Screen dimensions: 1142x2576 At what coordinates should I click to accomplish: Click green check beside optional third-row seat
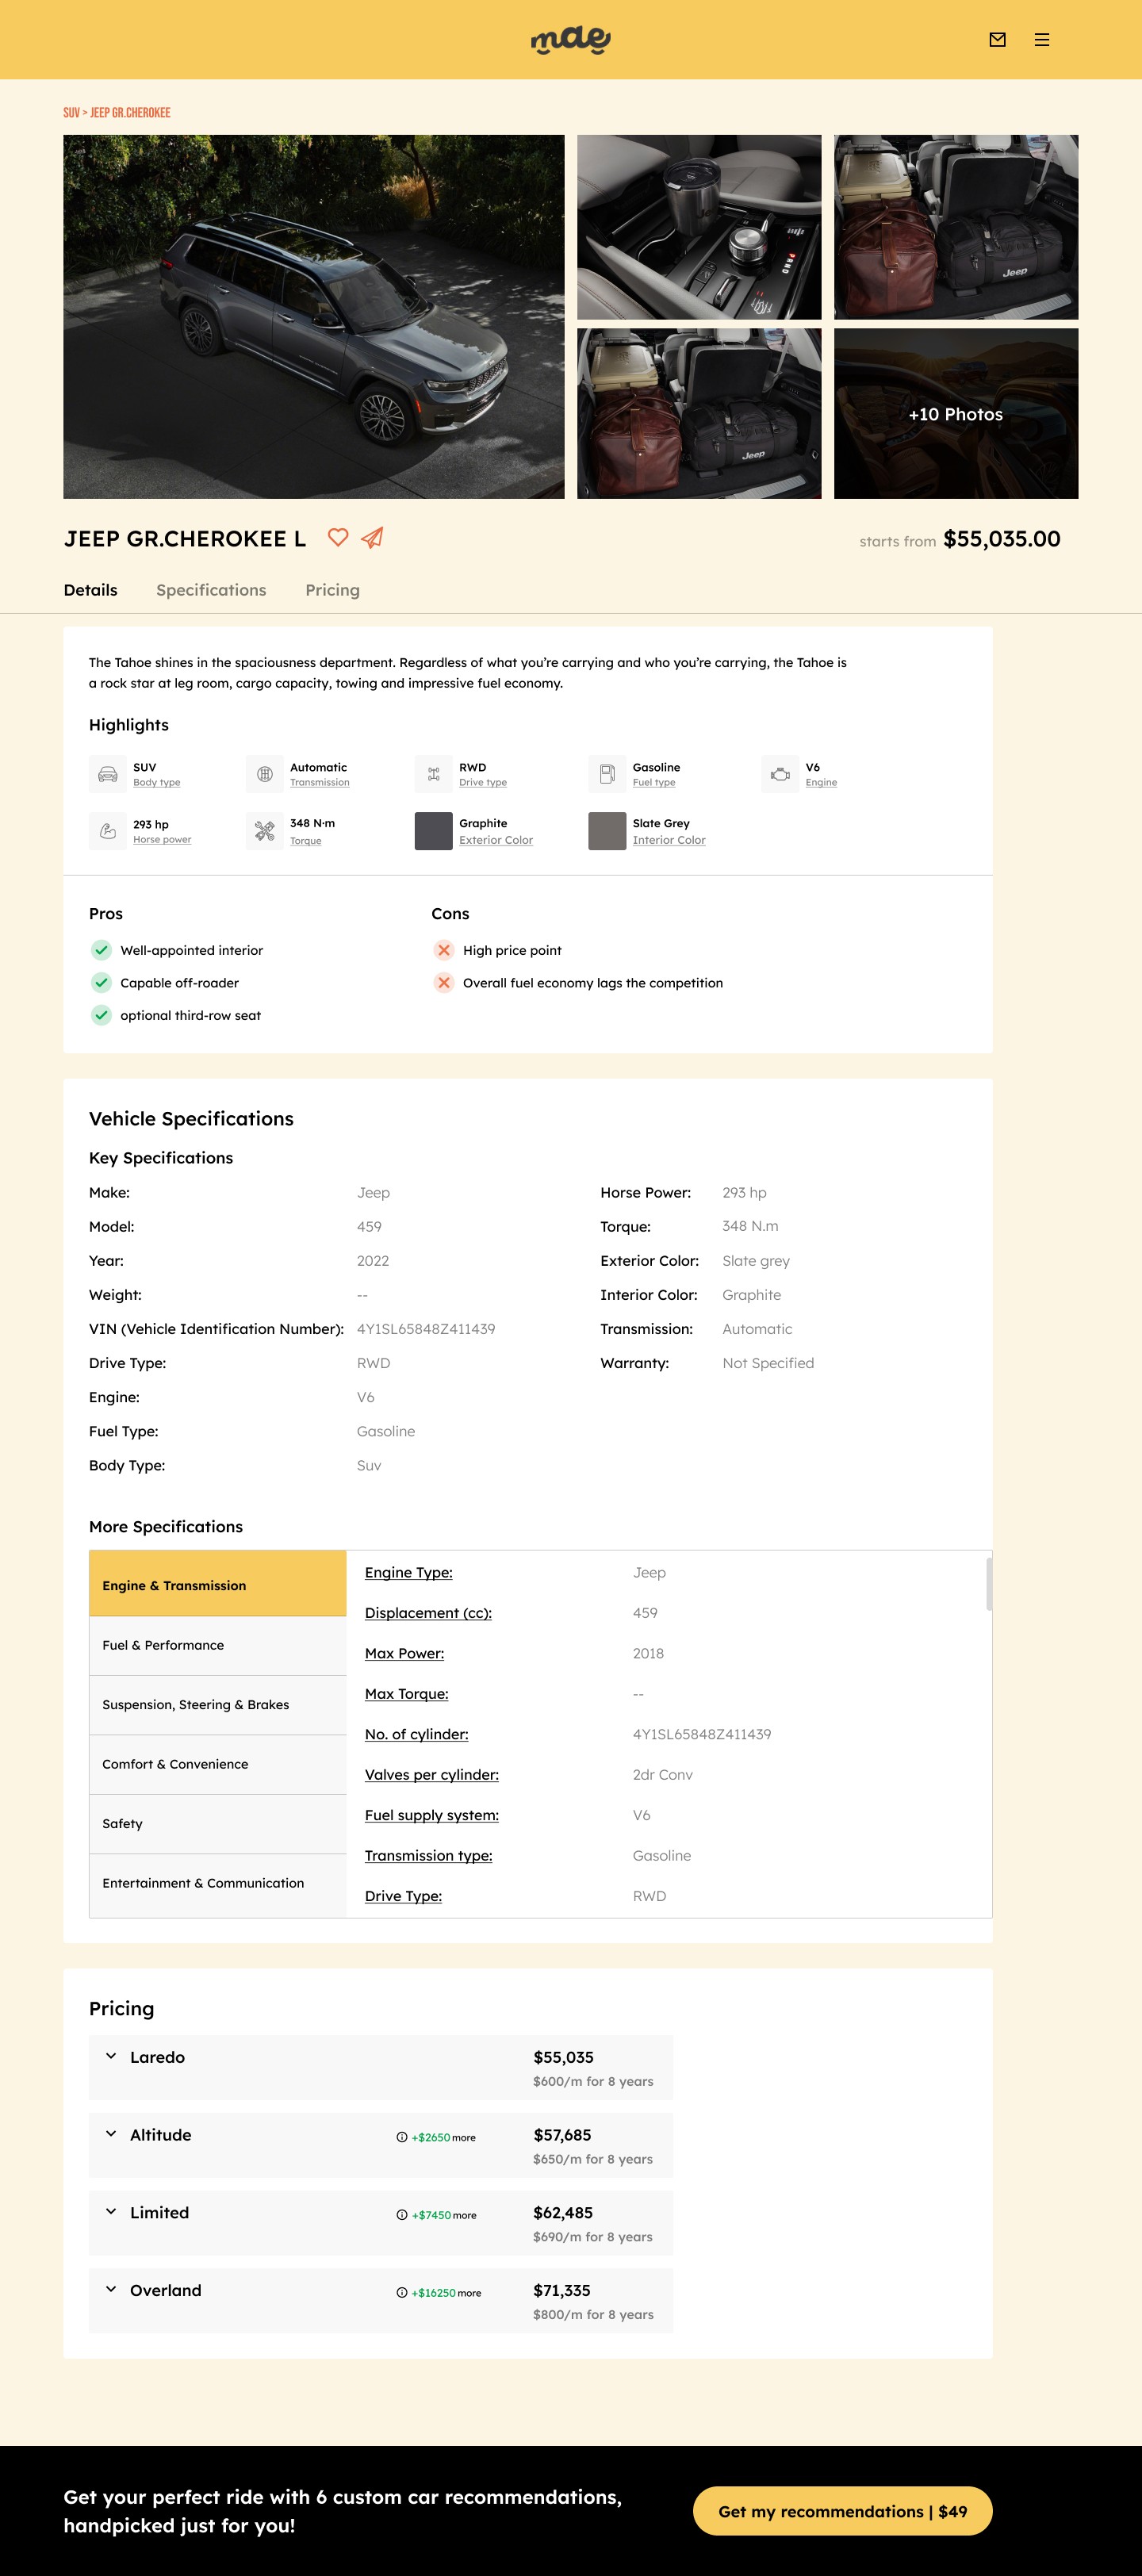(x=101, y=1015)
